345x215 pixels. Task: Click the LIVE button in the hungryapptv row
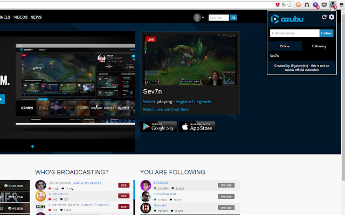[123, 196]
